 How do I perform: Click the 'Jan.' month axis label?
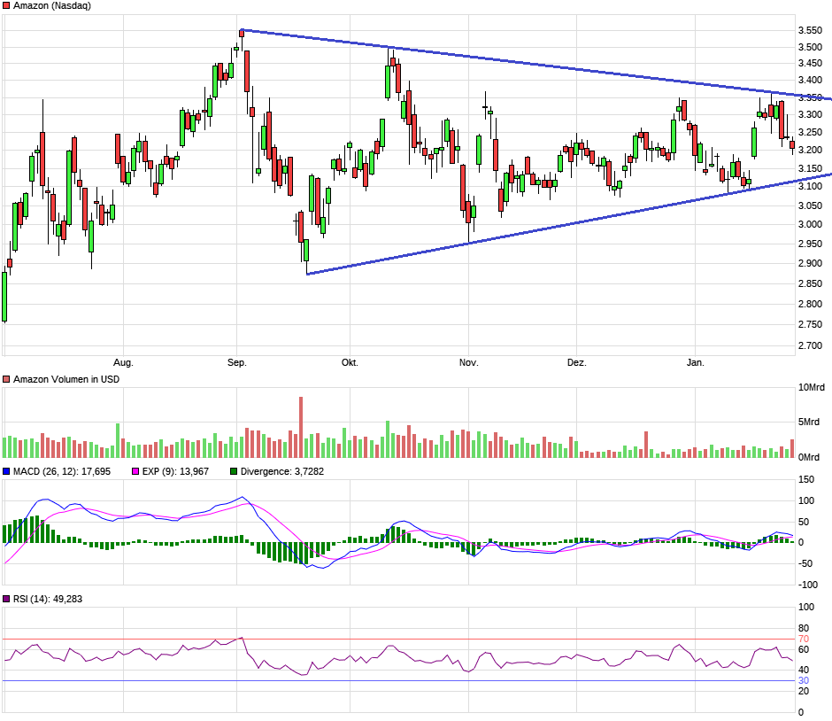coord(695,362)
